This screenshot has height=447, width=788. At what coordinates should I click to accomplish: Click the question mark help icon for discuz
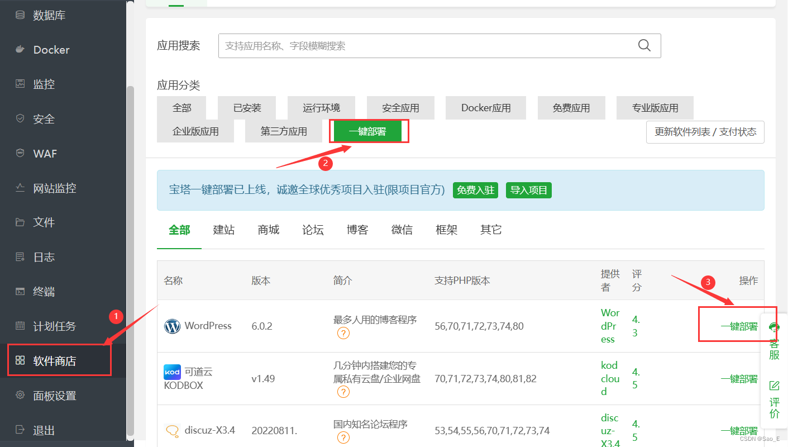(x=343, y=438)
